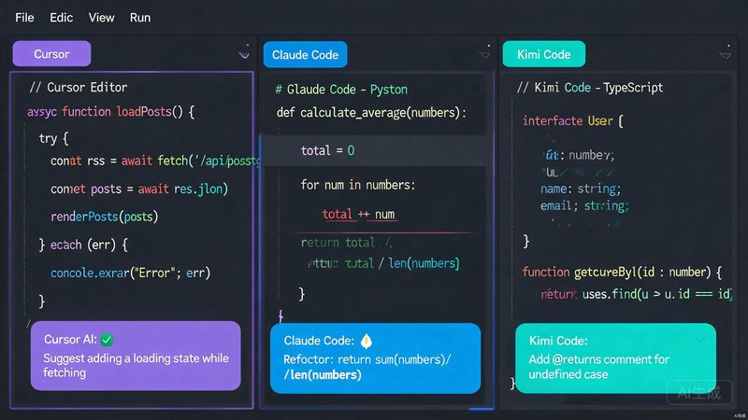
Task: Click the 'for num in numbers:' line
Action: [358, 185]
